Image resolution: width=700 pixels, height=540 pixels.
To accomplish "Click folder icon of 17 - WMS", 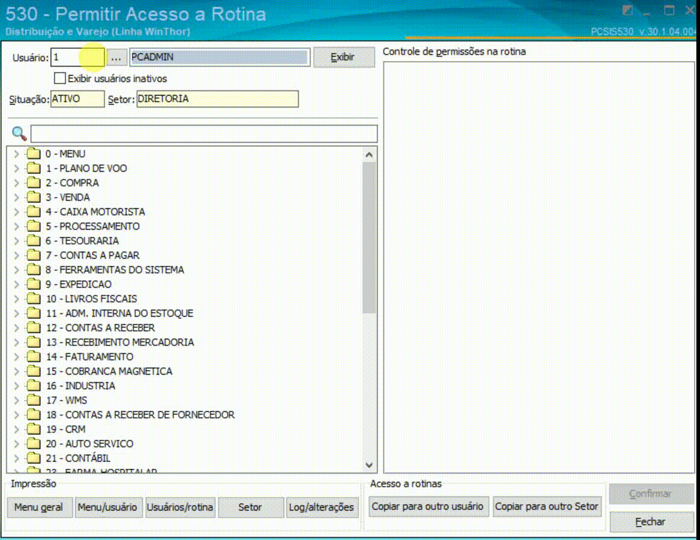I will [x=33, y=400].
